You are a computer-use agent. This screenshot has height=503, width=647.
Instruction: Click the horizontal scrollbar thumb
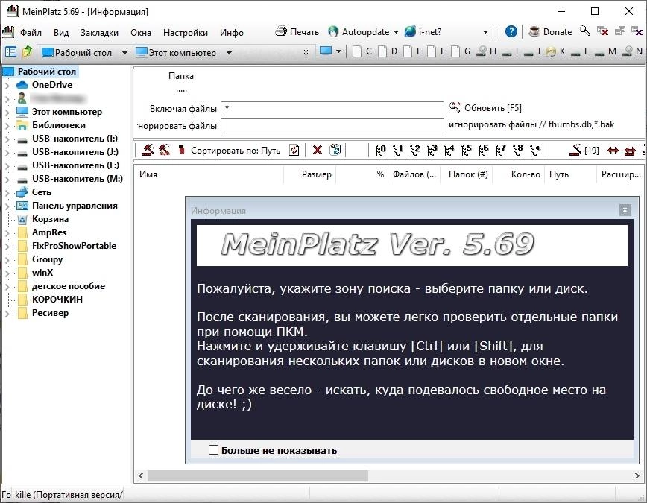click(258, 475)
